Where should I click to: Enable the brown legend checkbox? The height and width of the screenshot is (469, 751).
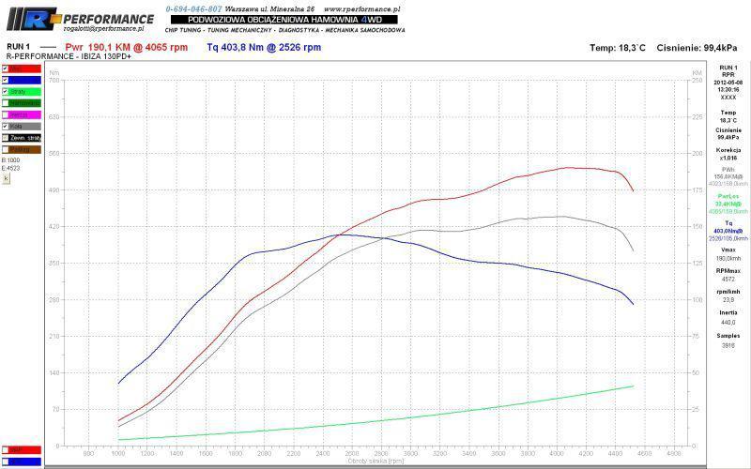6,150
